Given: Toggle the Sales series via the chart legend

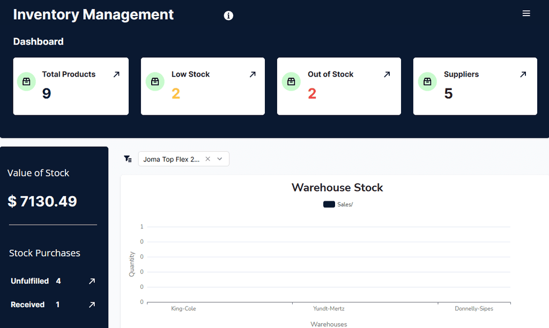Looking at the screenshot, I should click(x=337, y=204).
